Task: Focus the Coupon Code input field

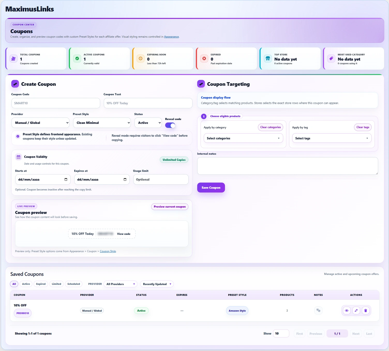Action: click(x=56, y=103)
